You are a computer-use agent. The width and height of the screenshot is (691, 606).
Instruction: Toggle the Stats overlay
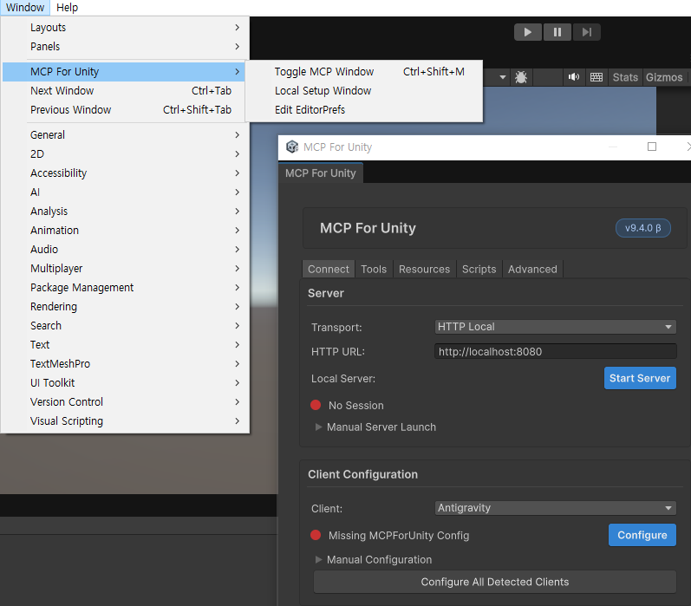coord(625,77)
